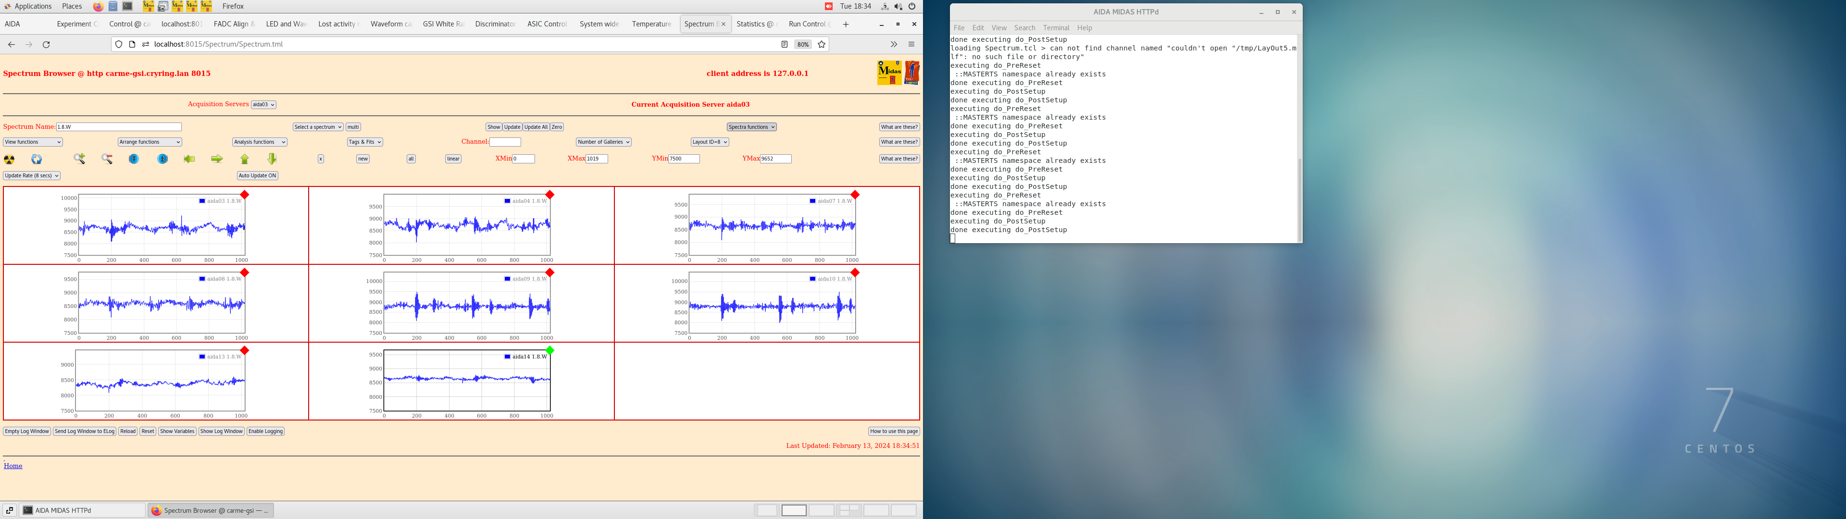Click the blue refresh spectra icon

pyautogui.click(x=36, y=159)
